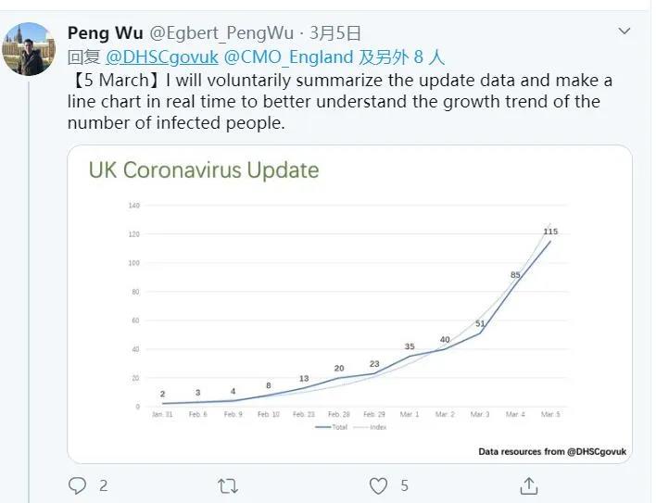This screenshot has height=503, width=656.
Task: Show the other 8 people replied to
Action: [x=401, y=57]
